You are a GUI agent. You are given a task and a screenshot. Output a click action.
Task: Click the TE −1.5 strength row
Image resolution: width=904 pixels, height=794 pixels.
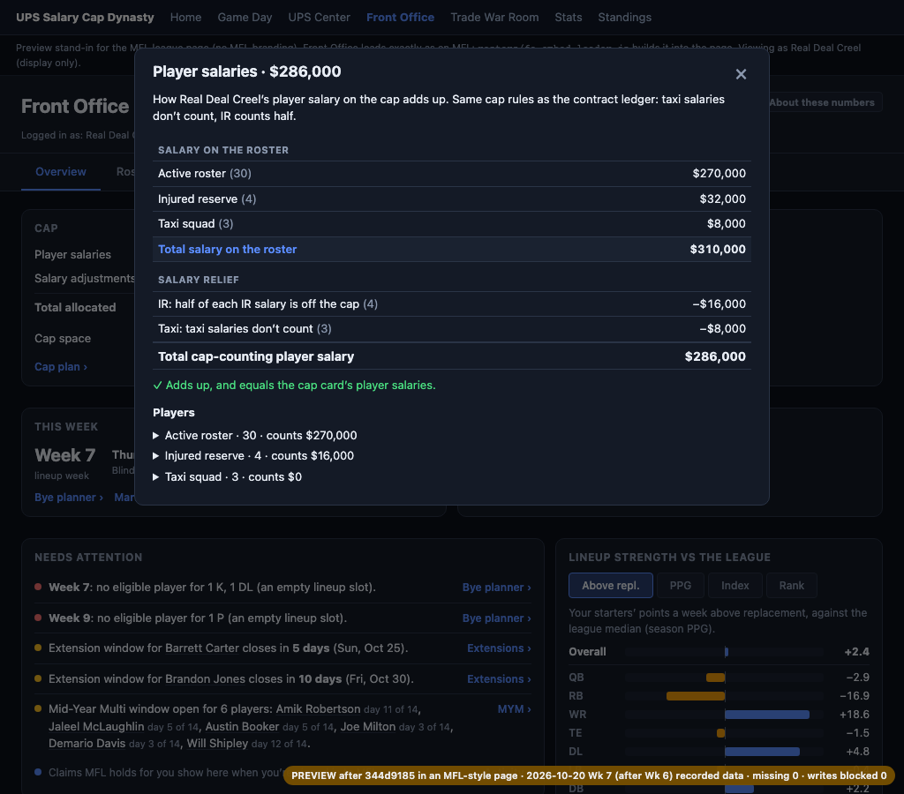[x=719, y=733]
